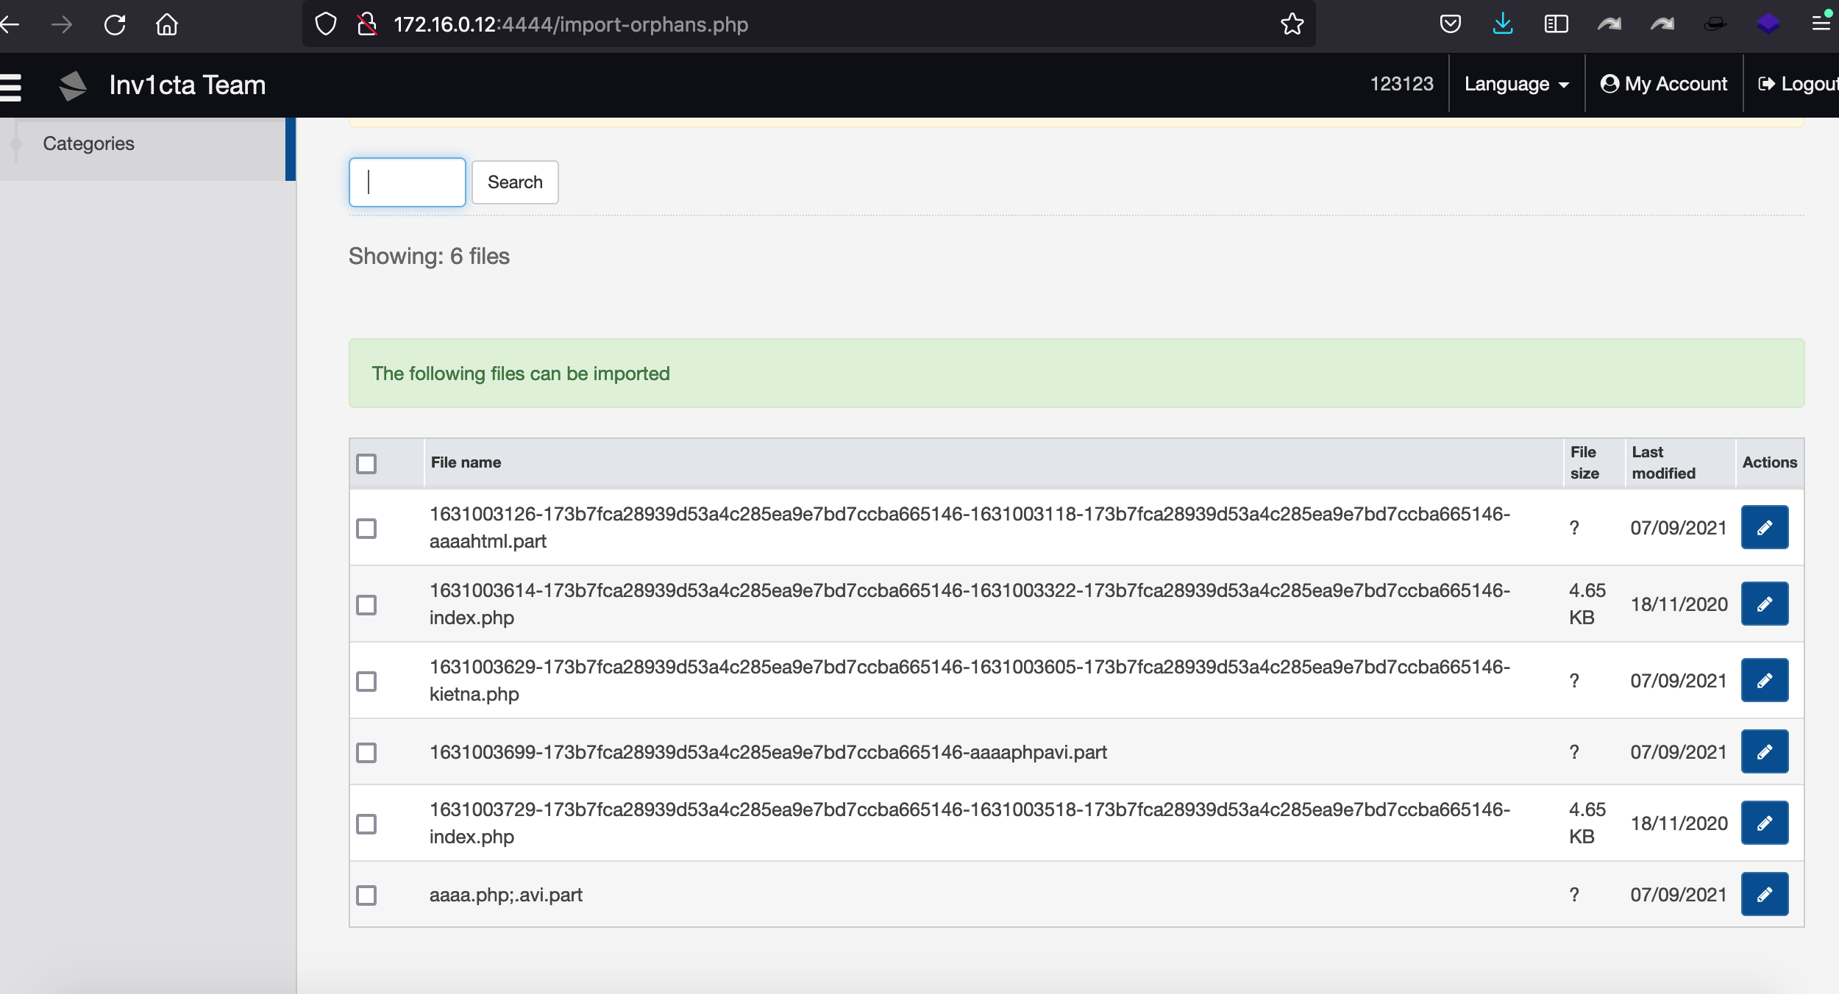Click edit pencil for aaaa.php;.avi.part file
The width and height of the screenshot is (1839, 994).
tap(1764, 894)
